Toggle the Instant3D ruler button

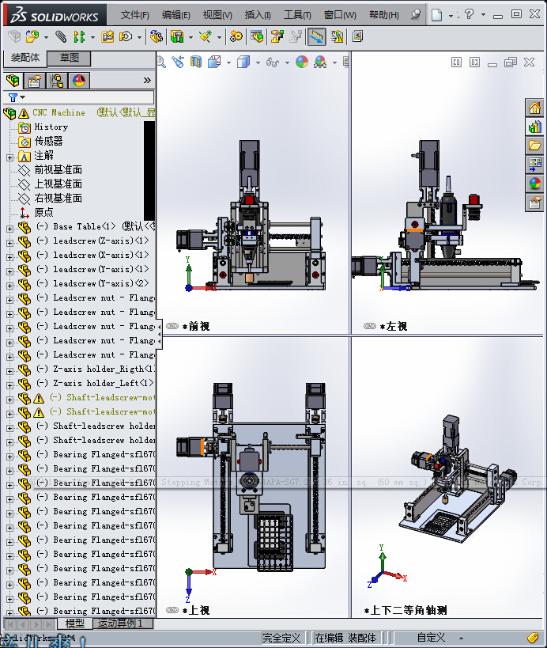point(317,36)
